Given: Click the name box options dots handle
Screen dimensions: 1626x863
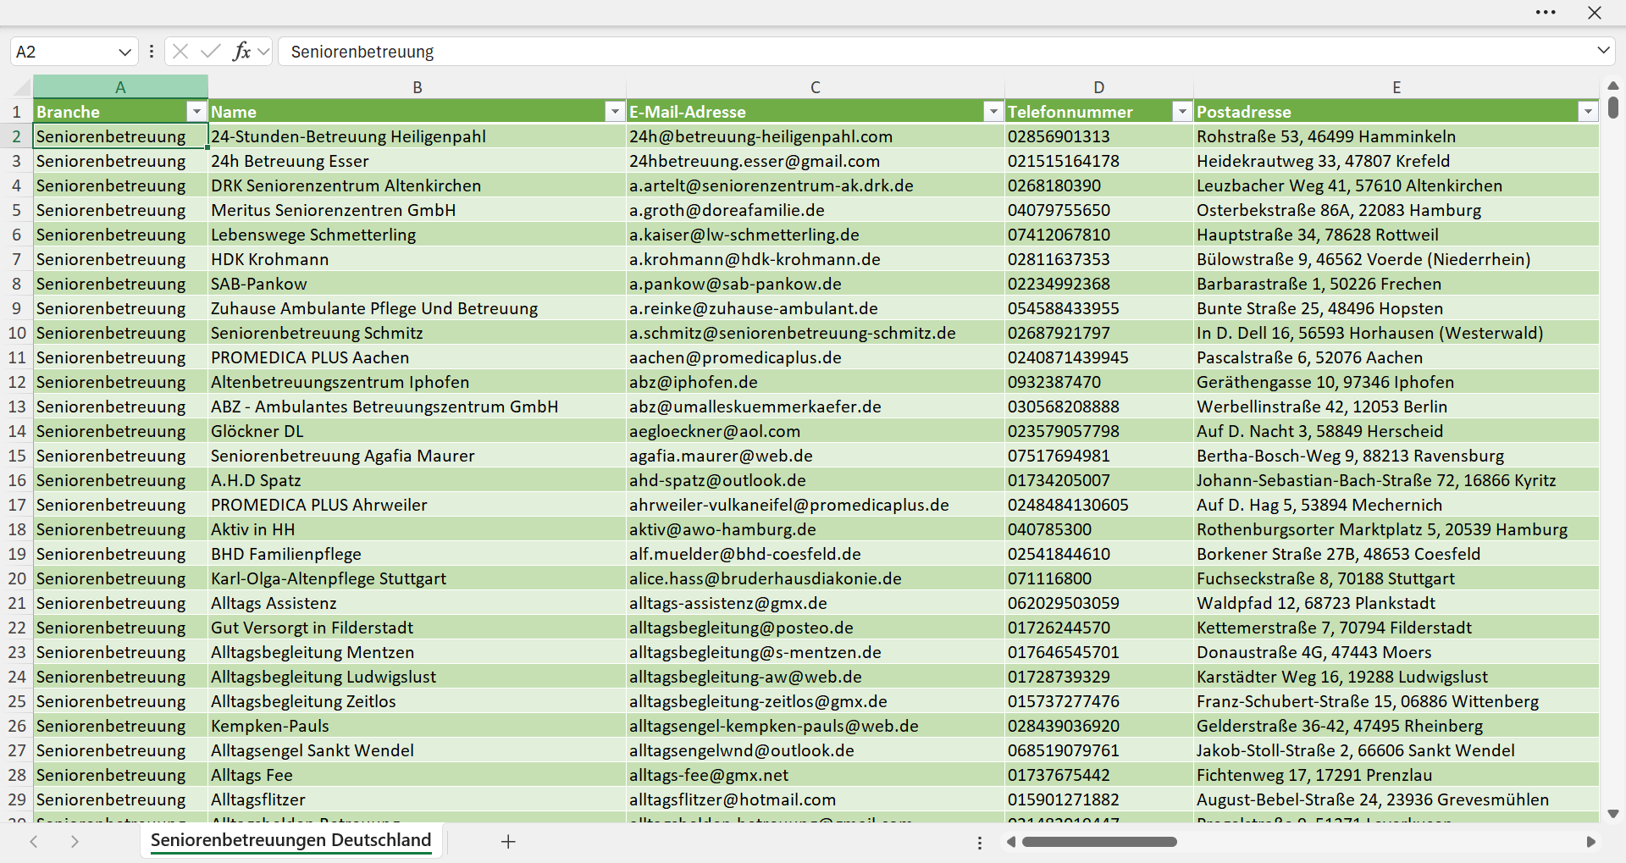Looking at the screenshot, I should [x=152, y=52].
